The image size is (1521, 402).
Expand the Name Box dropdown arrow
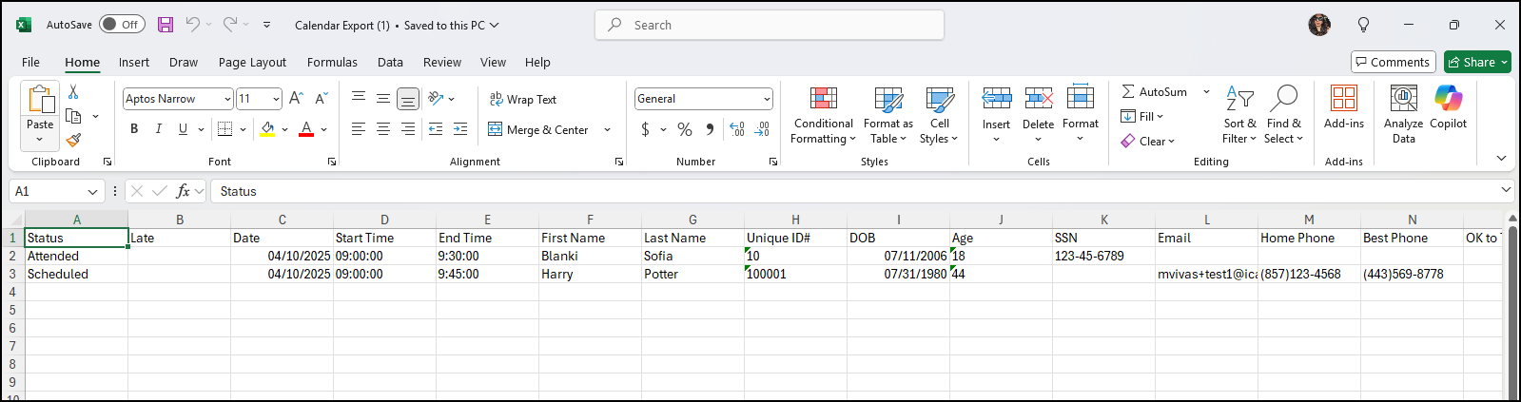92,192
